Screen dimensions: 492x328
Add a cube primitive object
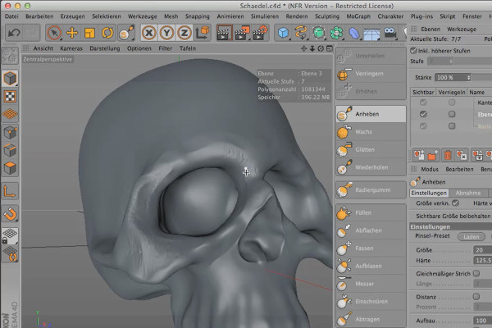tap(284, 33)
